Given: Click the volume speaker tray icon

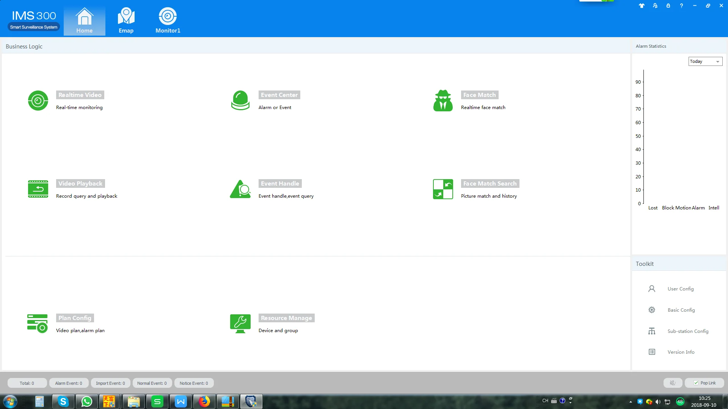Looking at the screenshot, I should click(658, 402).
